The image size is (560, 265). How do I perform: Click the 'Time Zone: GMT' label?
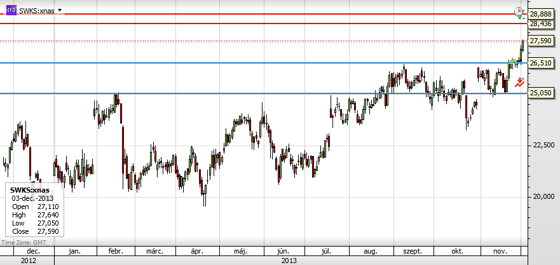tap(24, 243)
